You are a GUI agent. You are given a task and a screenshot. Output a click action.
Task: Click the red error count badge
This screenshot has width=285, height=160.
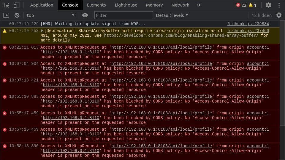tap(241, 5)
